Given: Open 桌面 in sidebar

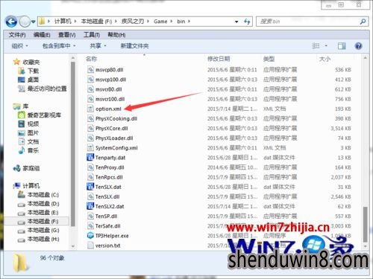Looking at the screenshot, I should click(x=28, y=80).
